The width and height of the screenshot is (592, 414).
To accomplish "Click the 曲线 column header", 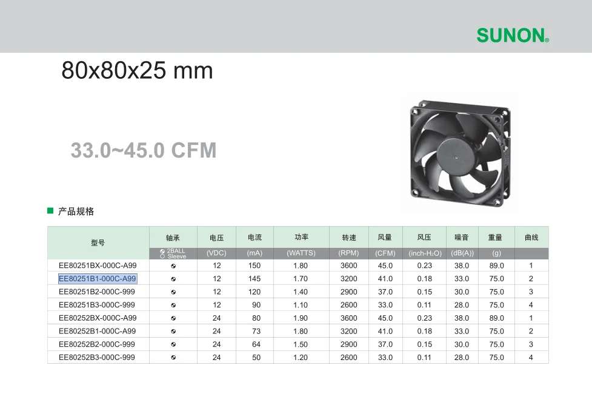I will point(531,238).
